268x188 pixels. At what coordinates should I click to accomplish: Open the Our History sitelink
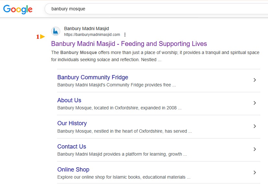72,123
